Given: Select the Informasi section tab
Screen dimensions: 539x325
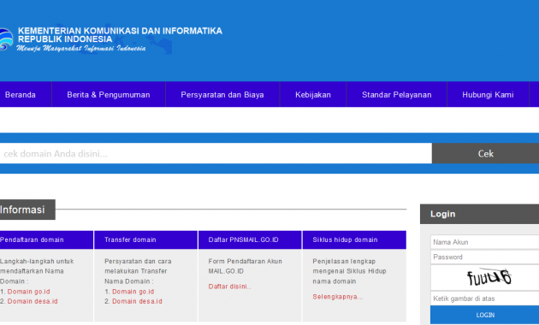Looking at the screenshot, I should coord(27,210).
